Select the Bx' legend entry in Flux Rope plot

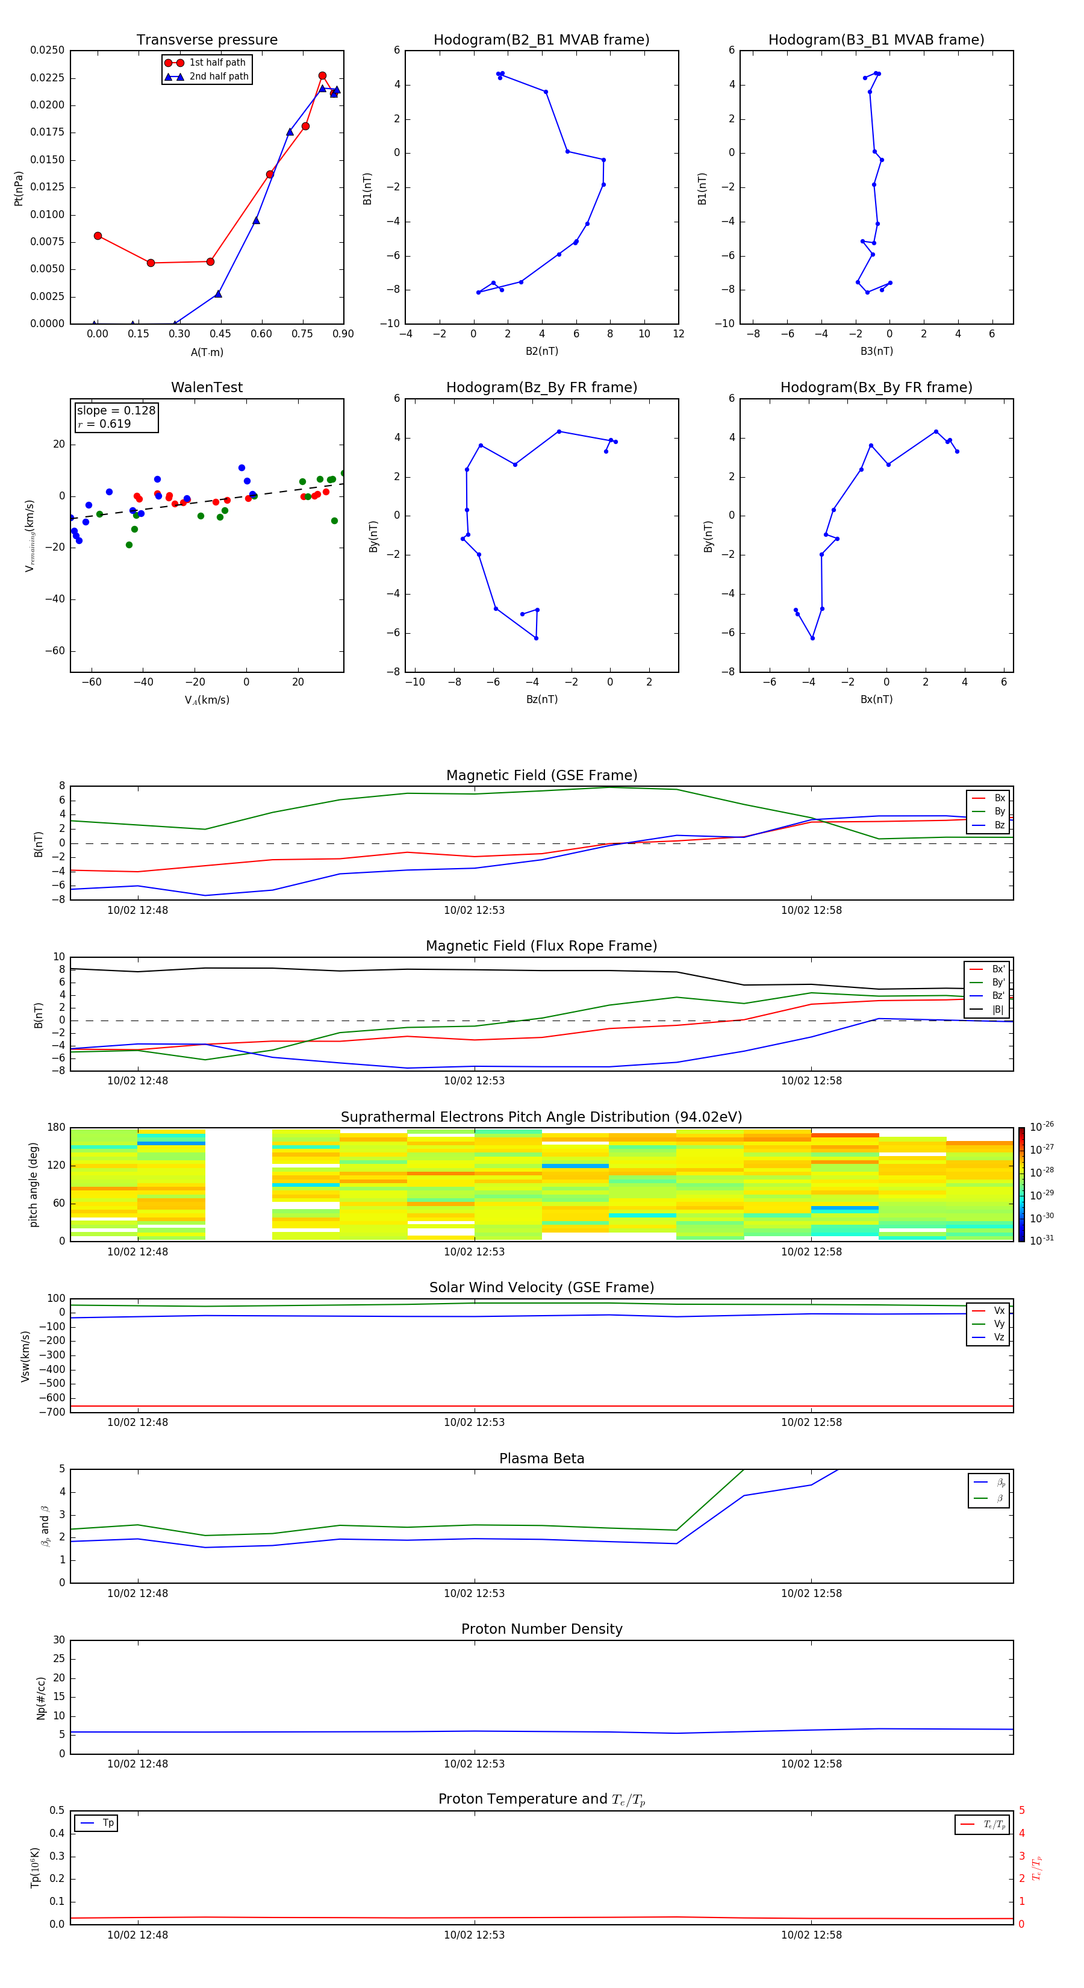[988, 969]
